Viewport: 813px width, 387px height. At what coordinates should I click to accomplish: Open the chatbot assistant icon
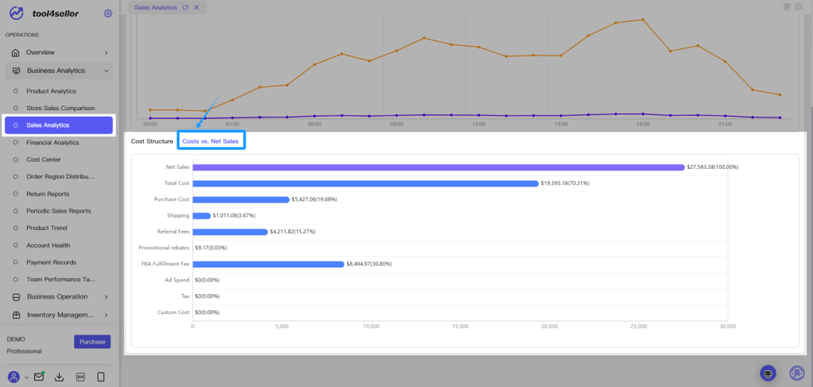pos(768,373)
